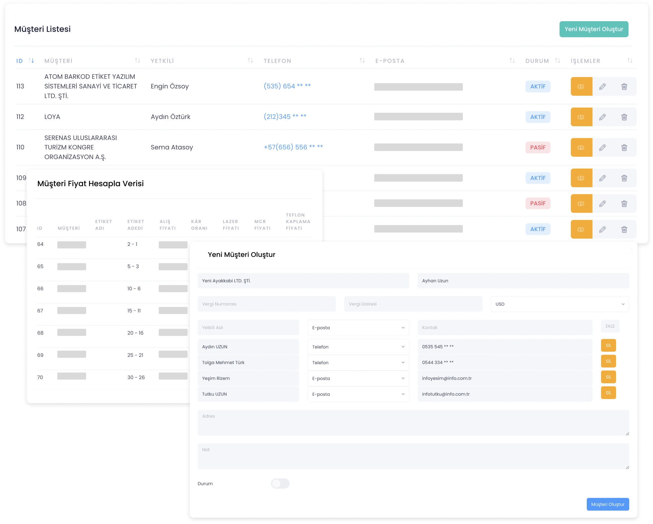The image size is (653, 524).
Task: Delete the LOYA customer row
Action: tap(624, 117)
